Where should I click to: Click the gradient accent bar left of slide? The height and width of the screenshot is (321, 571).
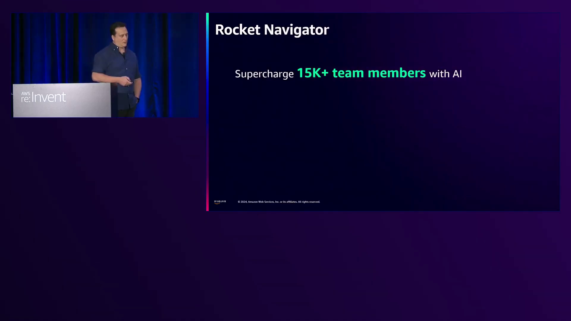tap(207, 112)
